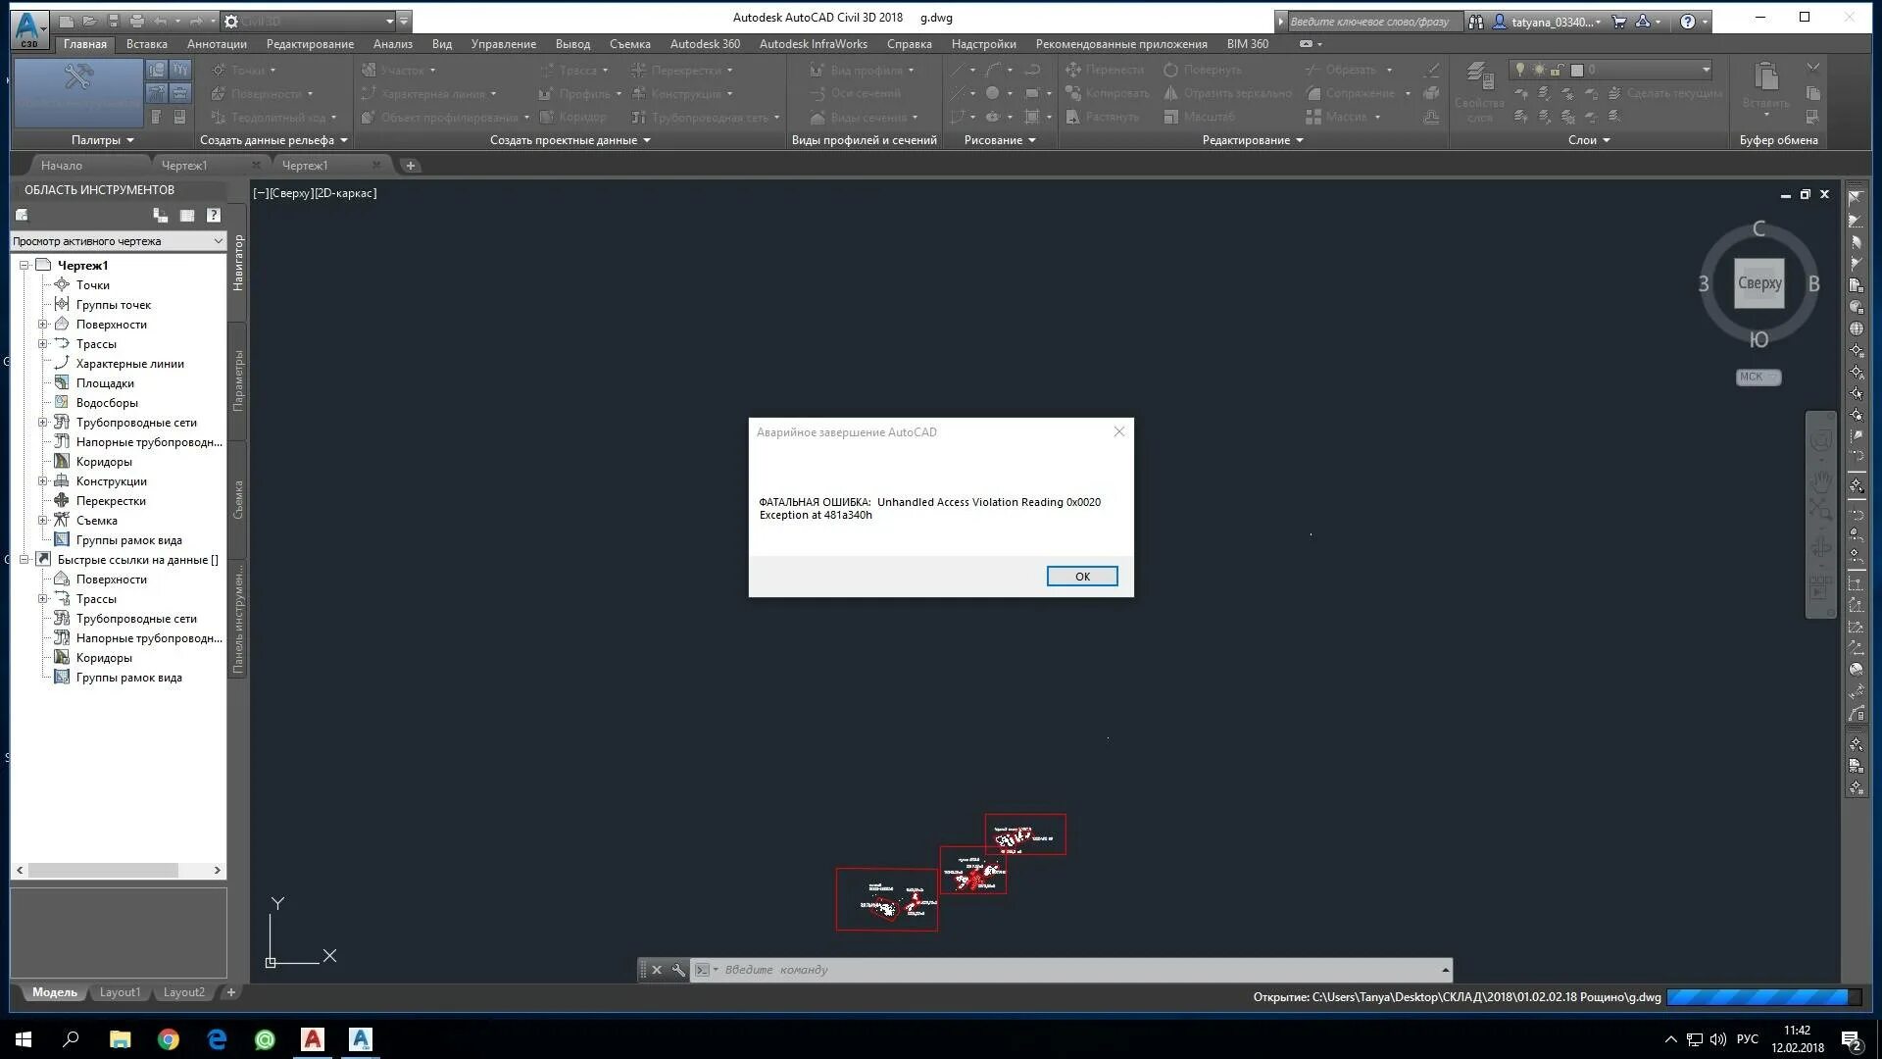The image size is (1882, 1059).
Task: Open the Аннотации ribbon tab
Action: 217,44
